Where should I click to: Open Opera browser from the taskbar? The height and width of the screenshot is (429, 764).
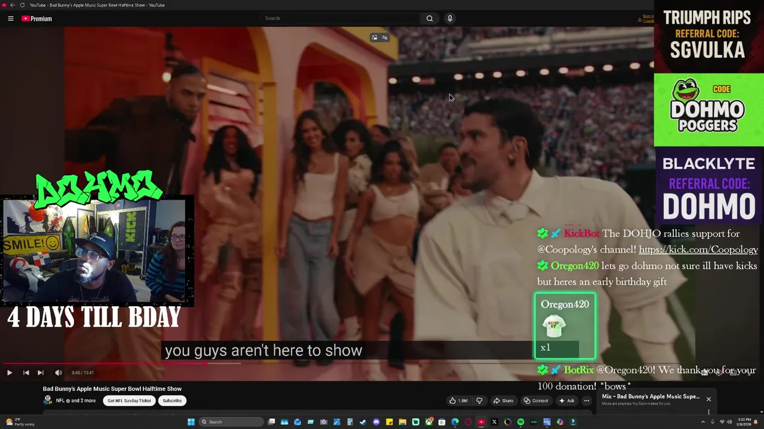468,422
